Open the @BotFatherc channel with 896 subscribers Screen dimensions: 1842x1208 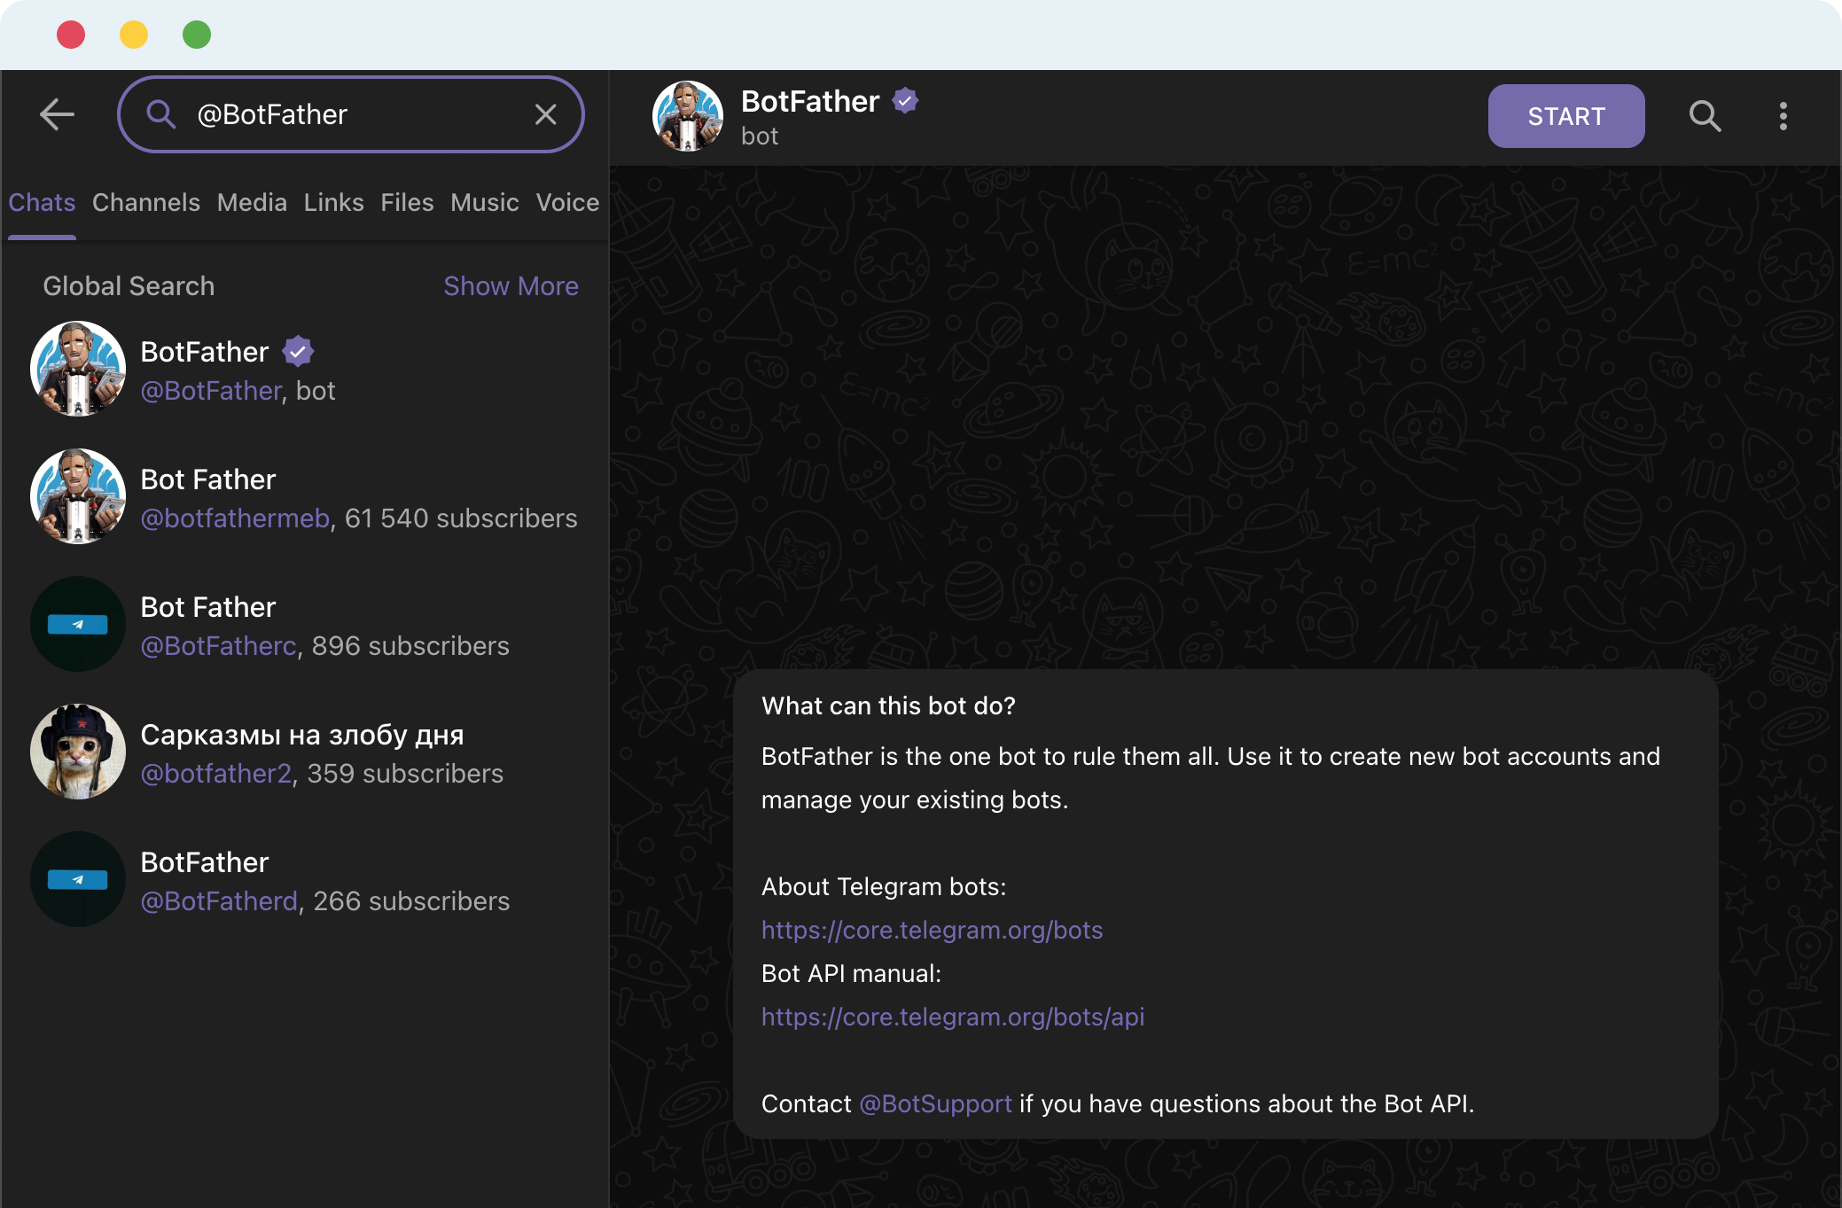tap(305, 625)
